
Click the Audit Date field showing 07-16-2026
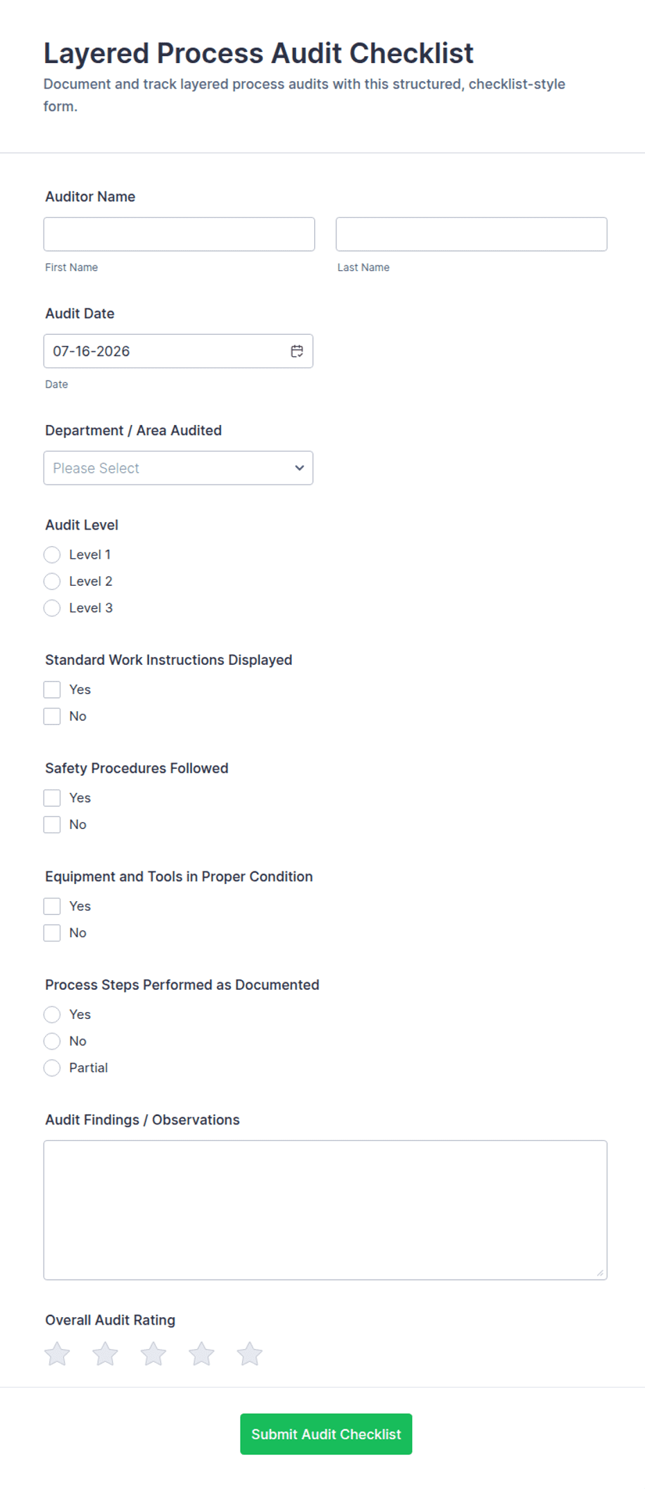(178, 351)
